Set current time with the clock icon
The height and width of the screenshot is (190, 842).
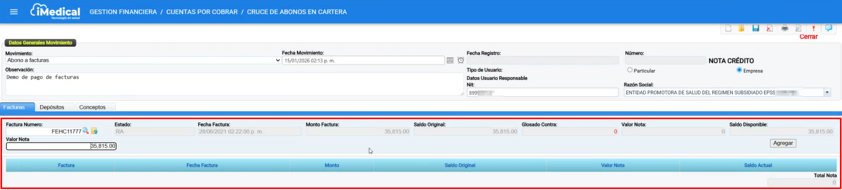(x=461, y=60)
